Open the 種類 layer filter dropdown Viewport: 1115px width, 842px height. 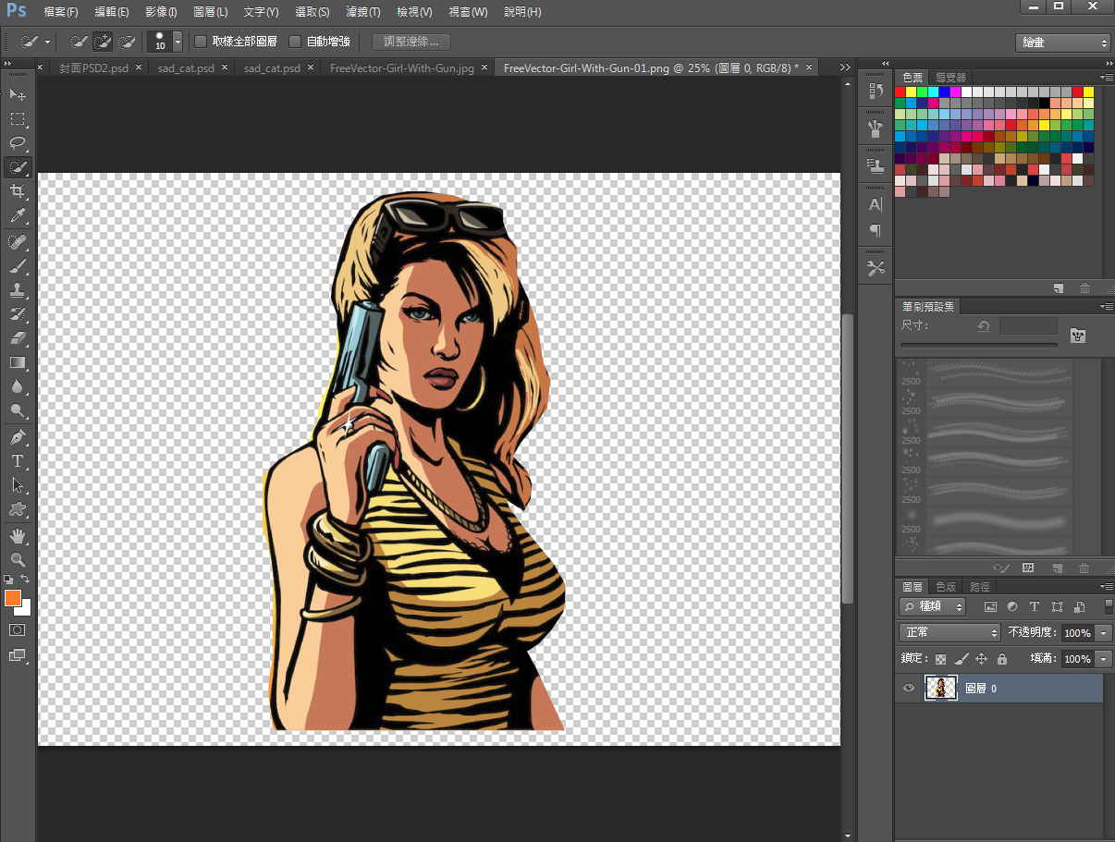point(932,606)
